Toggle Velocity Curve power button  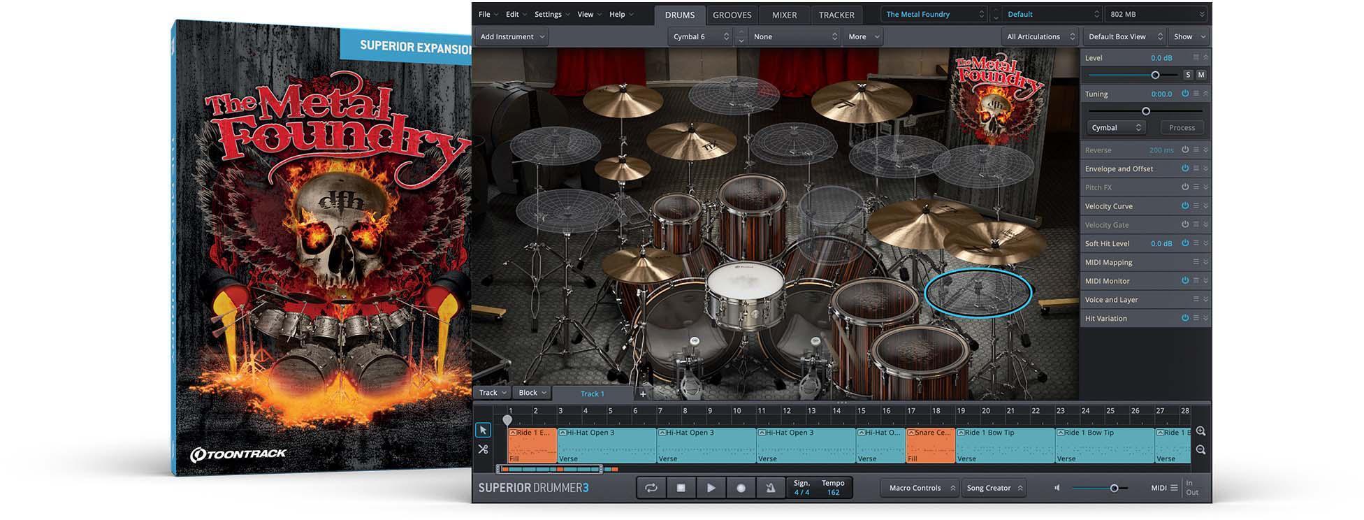(1185, 206)
